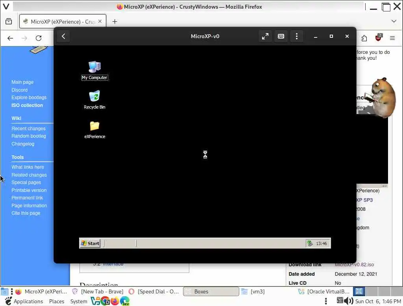Open the XP SP3 link in the infobox
This screenshot has width=403, height=306.
364,200
